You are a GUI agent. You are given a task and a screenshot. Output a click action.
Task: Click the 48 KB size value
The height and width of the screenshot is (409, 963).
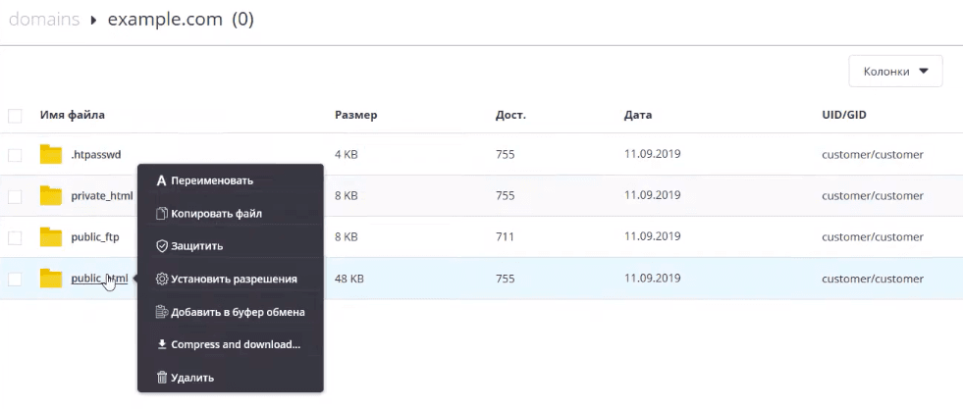click(x=349, y=279)
